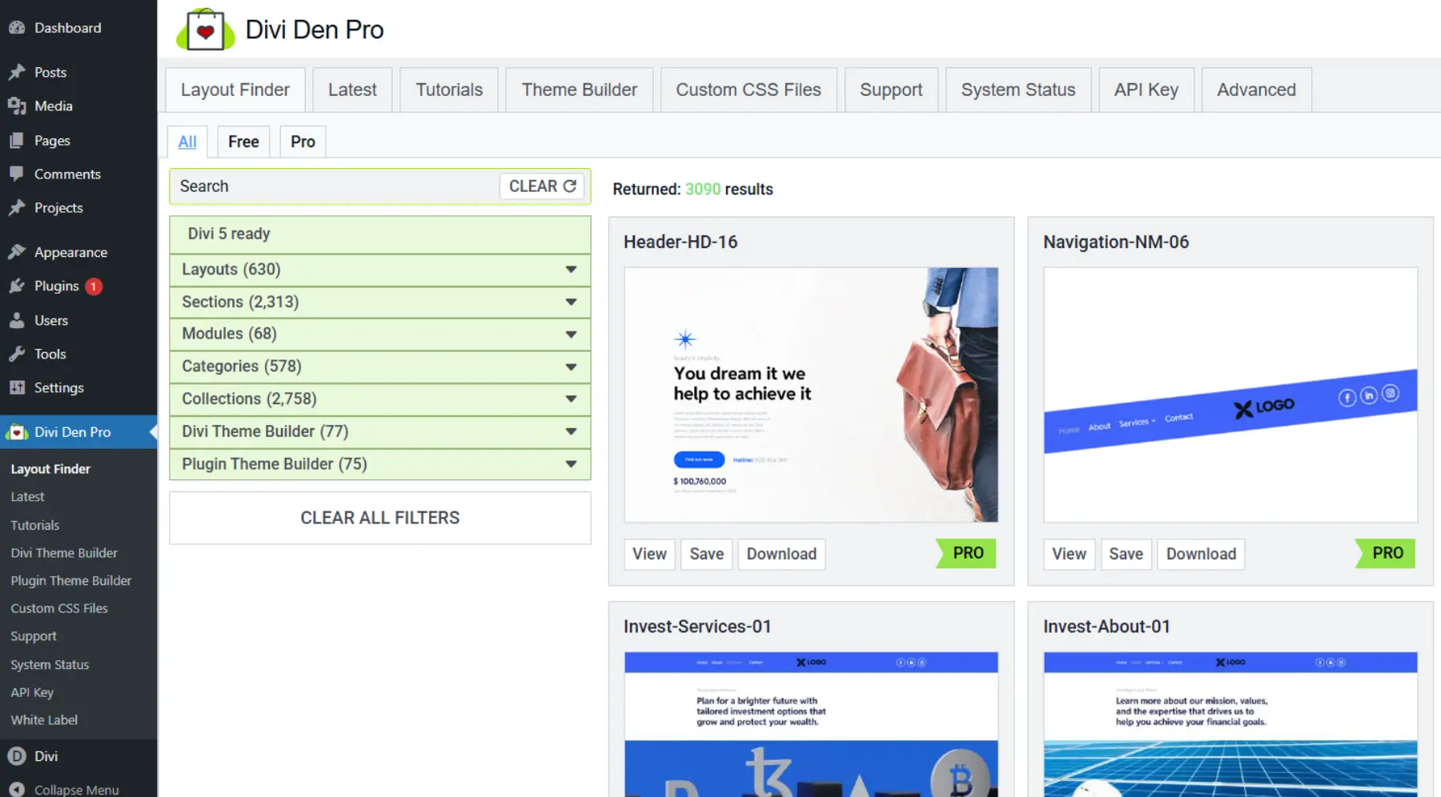This screenshot has height=797, width=1441.
Task: Click the Plugins plug icon
Action: point(17,286)
